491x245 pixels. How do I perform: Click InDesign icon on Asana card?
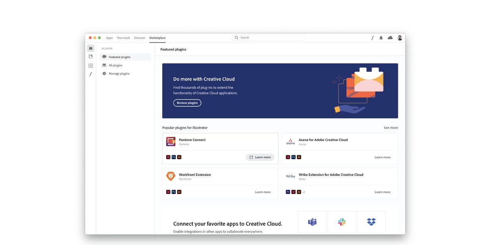click(288, 157)
